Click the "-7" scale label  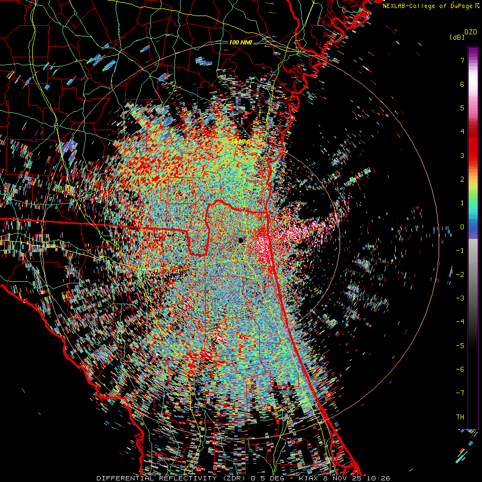(460, 393)
